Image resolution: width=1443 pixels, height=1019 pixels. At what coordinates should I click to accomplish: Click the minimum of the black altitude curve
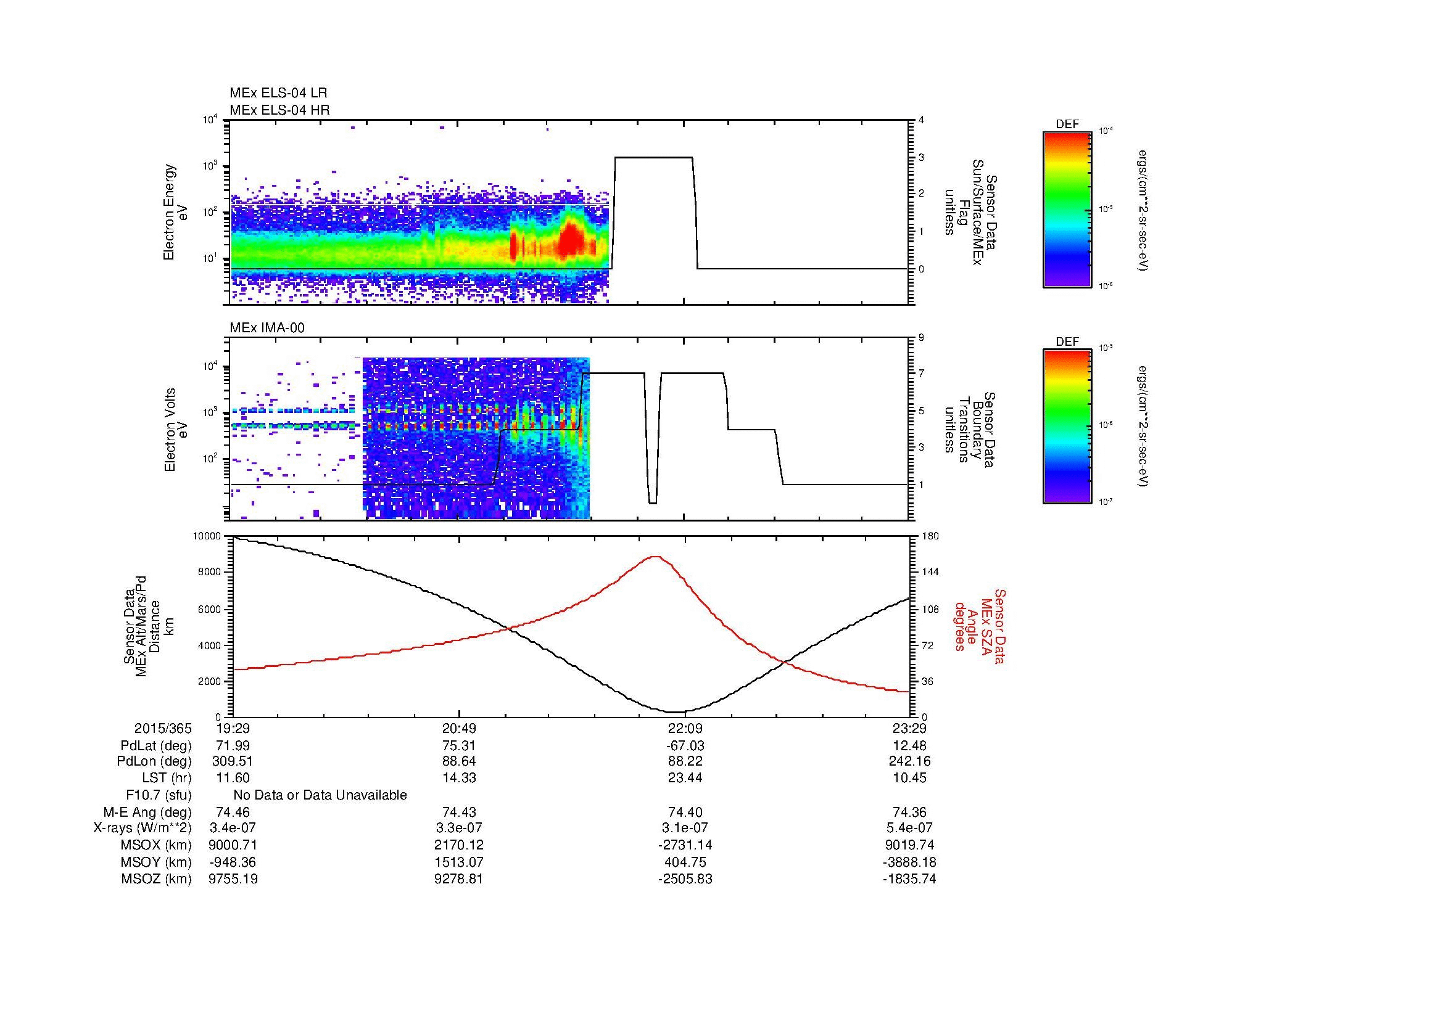676,711
